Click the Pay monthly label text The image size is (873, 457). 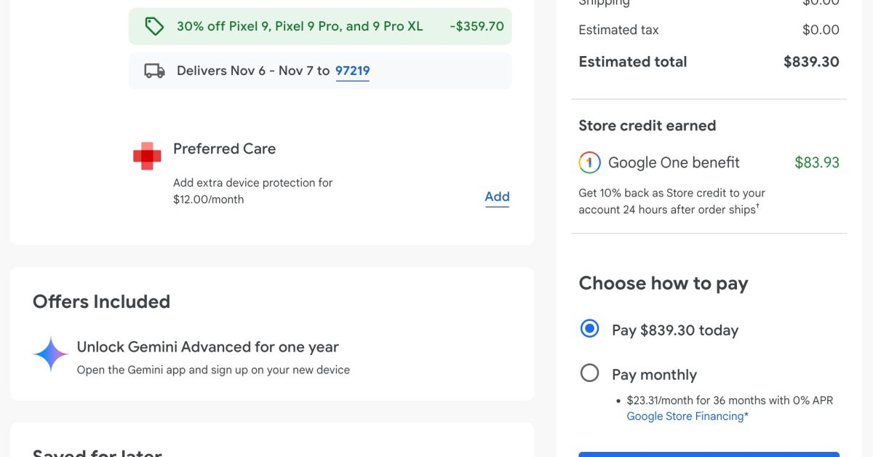(x=654, y=375)
